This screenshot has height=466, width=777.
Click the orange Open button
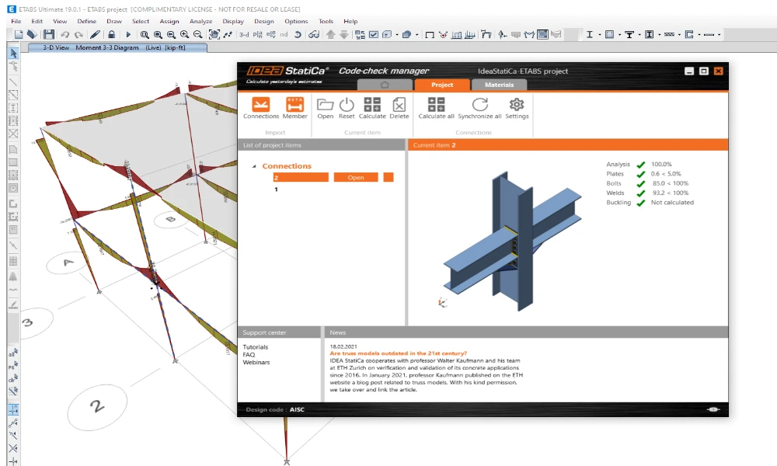356,177
